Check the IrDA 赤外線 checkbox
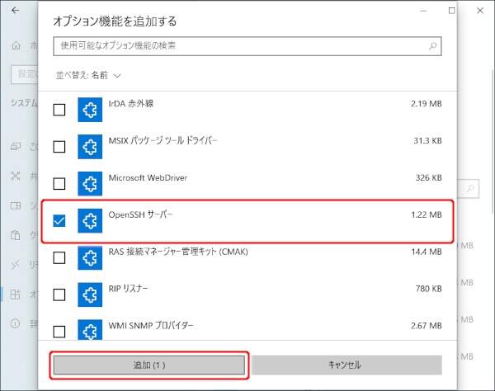 [x=59, y=110]
